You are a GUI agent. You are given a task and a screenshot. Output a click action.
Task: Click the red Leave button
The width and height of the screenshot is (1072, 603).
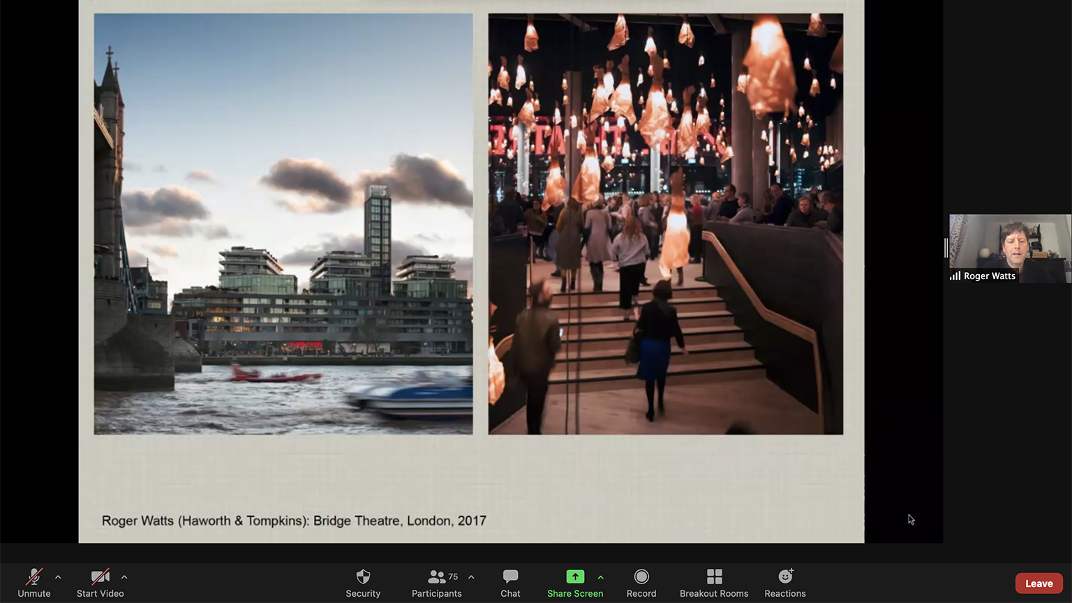tap(1038, 583)
